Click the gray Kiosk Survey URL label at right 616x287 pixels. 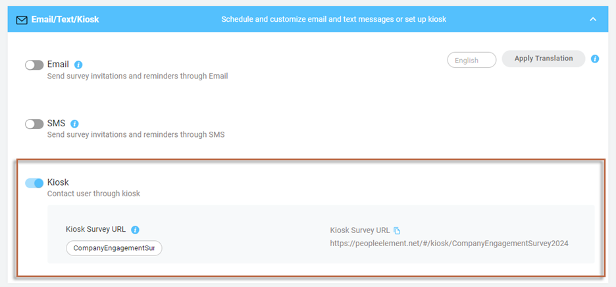[360, 230]
